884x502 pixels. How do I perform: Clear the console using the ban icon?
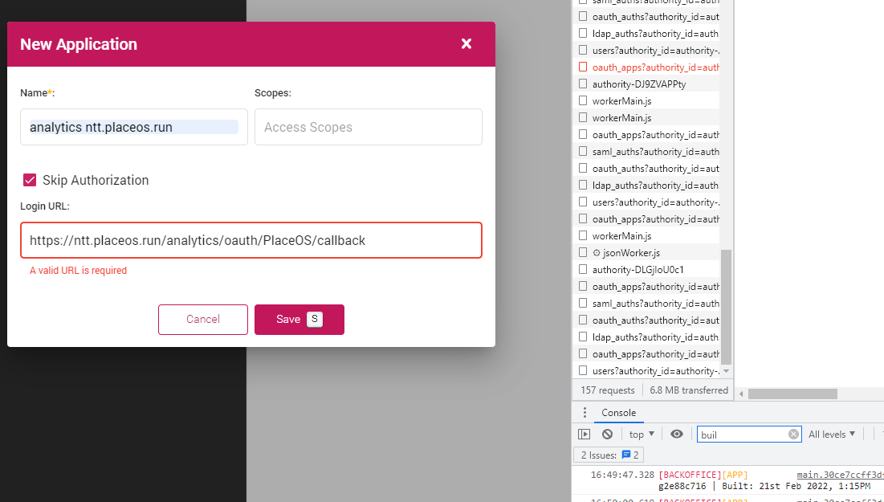[x=608, y=434]
